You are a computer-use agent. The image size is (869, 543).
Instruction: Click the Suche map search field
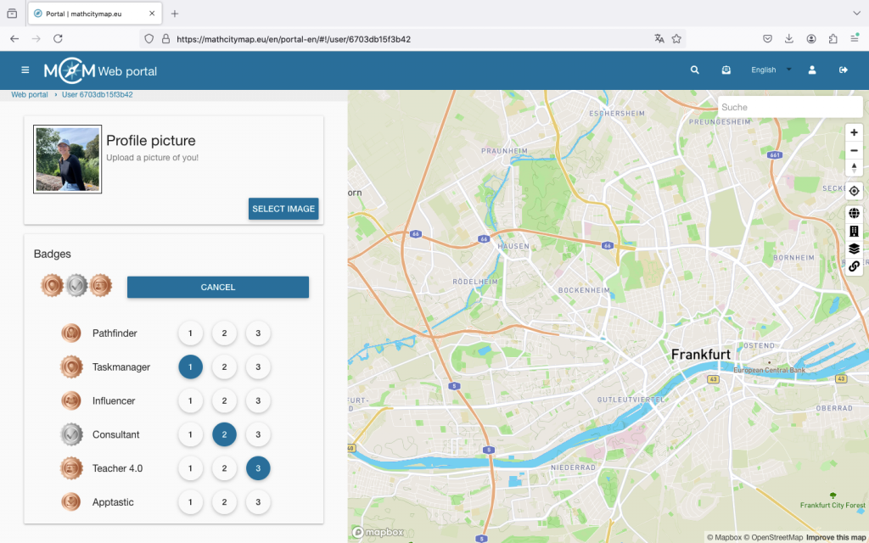(789, 107)
